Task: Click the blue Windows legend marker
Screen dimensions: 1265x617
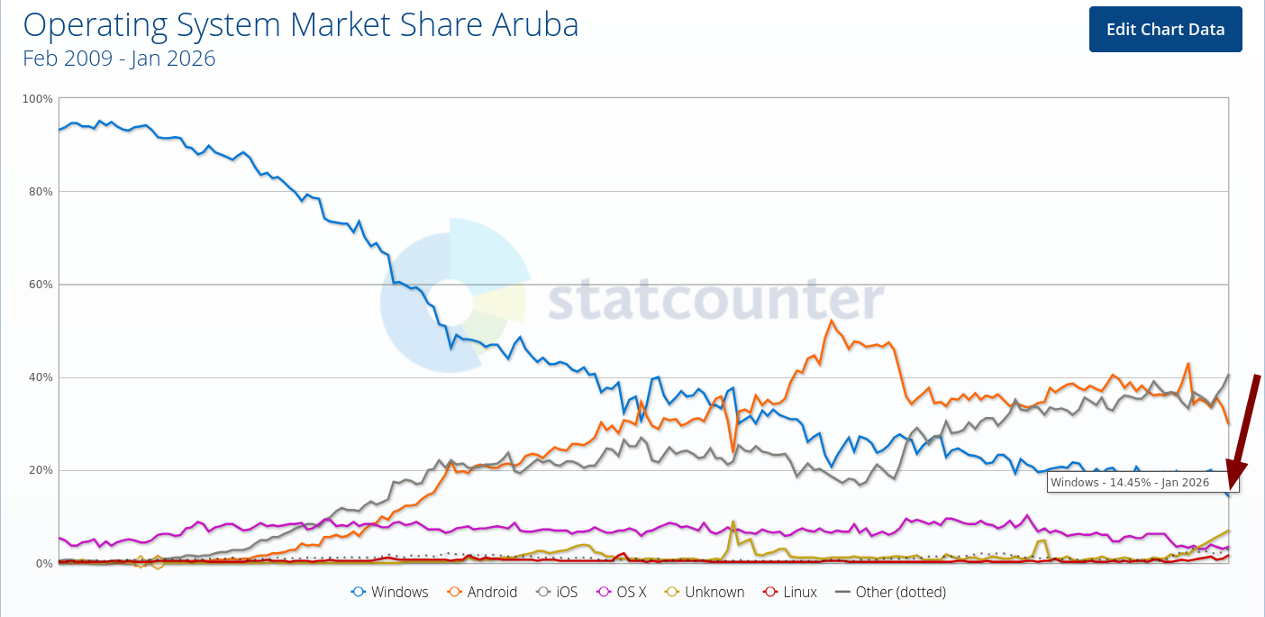Action: [x=359, y=592]
